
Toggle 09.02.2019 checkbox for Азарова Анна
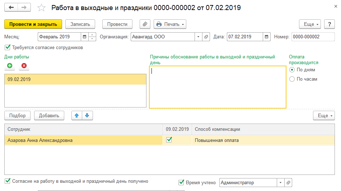(169, 140)
